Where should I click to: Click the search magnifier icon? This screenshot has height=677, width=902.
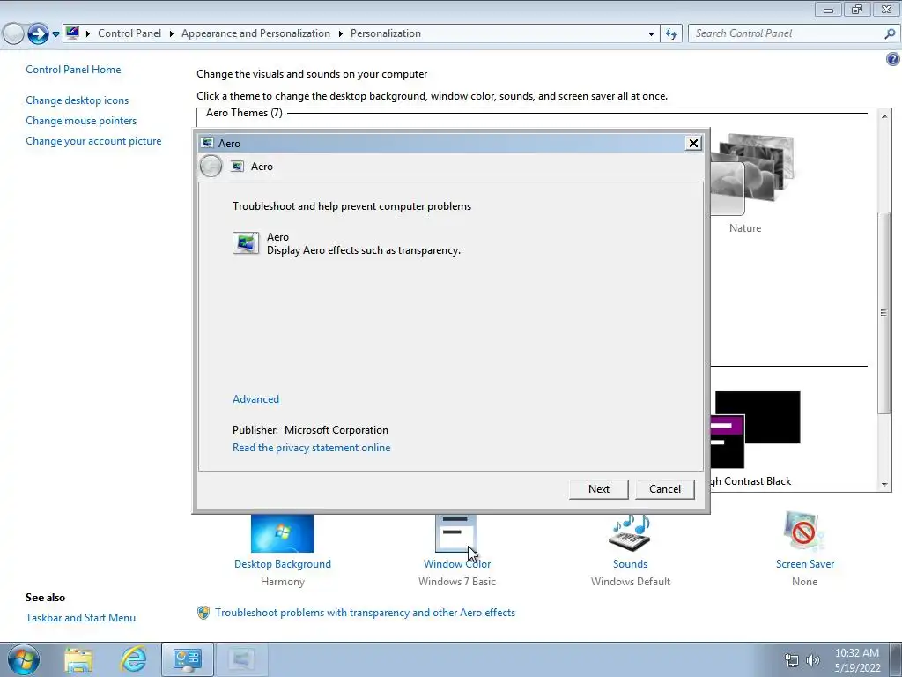pyautogui.click(x=890, y=34)
